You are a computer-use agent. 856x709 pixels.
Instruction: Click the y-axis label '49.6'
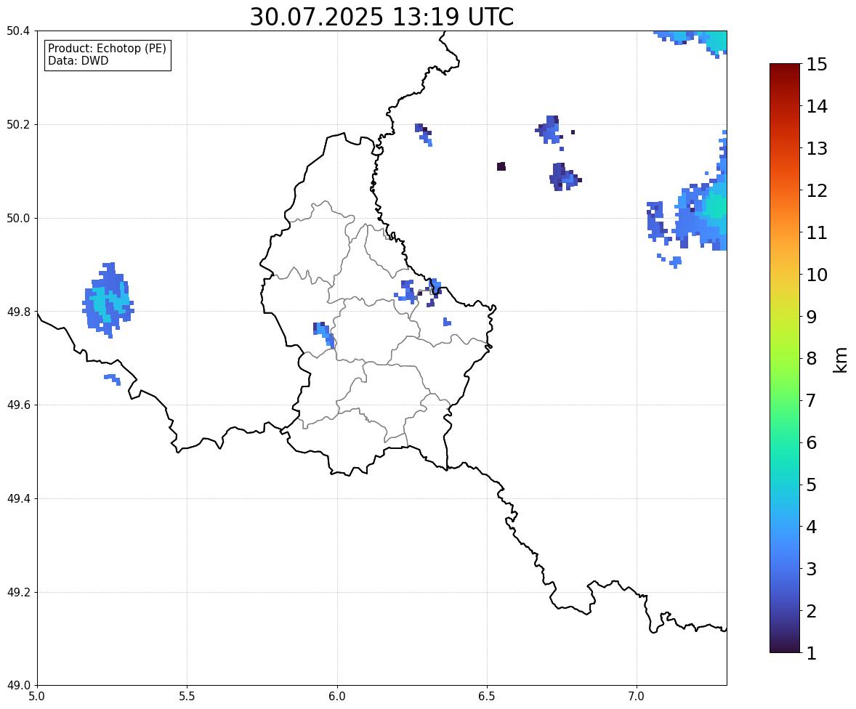click(17, 405)
